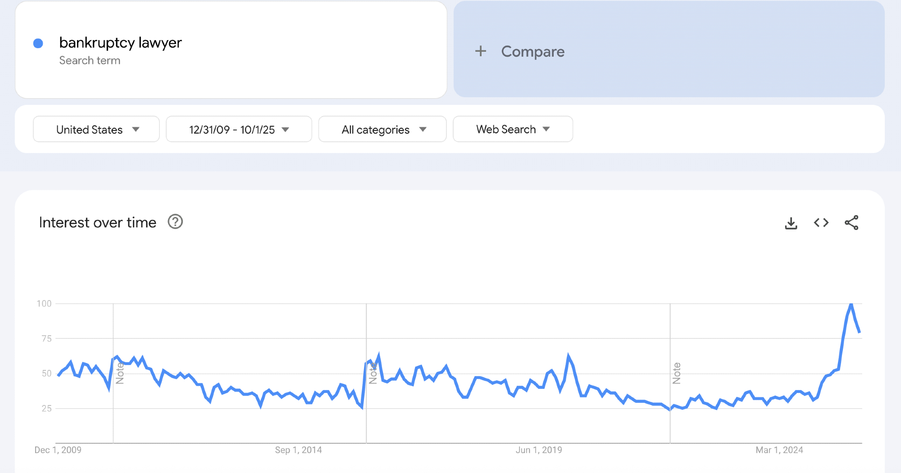Click the Mar 1, 2024 axis label
The image size is (901, 473).
point(779,450)
